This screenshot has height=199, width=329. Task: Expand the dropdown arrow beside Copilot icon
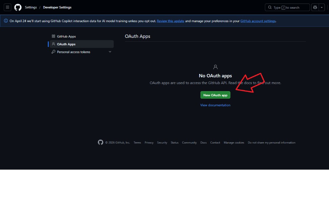(322, 7)
